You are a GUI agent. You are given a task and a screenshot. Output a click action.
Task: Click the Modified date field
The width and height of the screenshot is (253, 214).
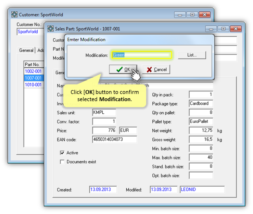[x=164, y=189]
